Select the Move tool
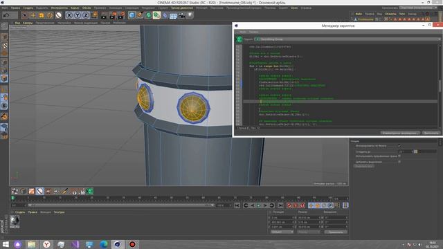443x249 pixels. pos(33,15)
